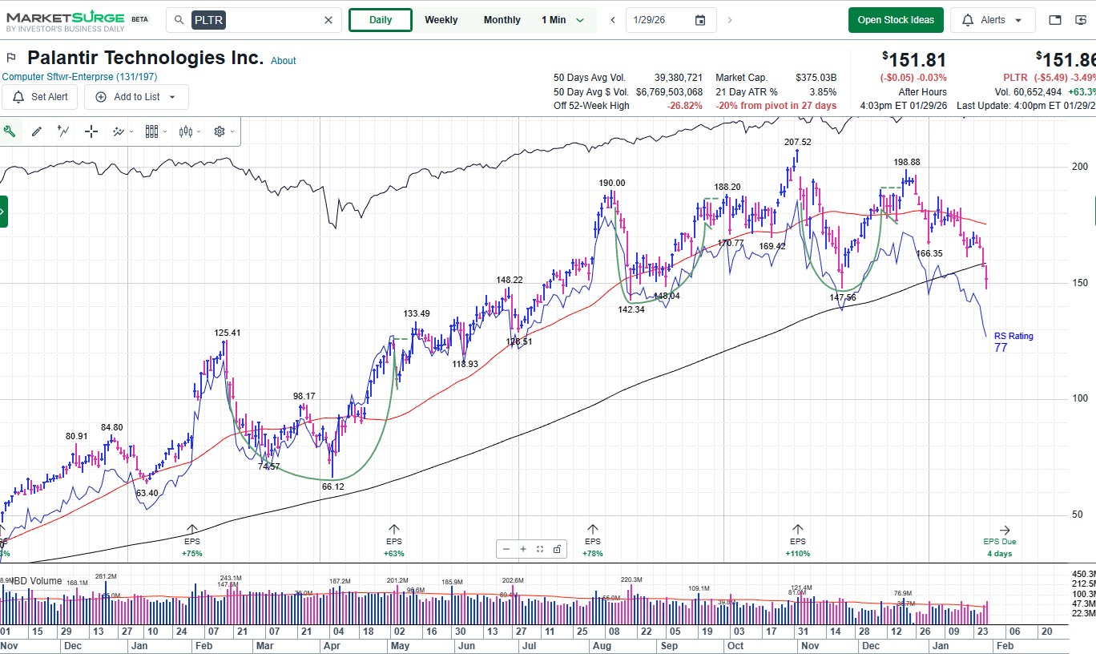Select the pencil drawing tool
This screenshot has height=654, width=1096.
coord(37,131)
